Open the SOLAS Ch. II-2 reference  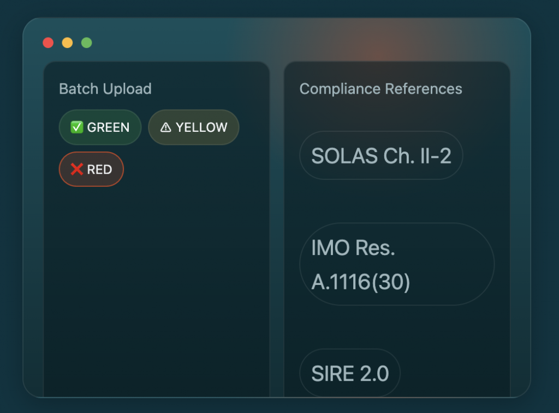click(x=381, y=156)
